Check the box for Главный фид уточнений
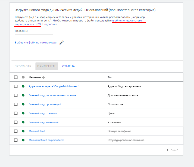The image size is (194, 167). coord(16,122)
